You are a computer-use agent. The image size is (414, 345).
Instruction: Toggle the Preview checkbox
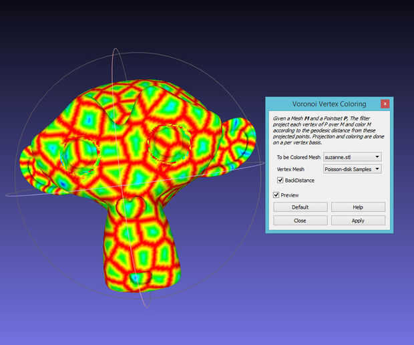click(x=276, y=195)
